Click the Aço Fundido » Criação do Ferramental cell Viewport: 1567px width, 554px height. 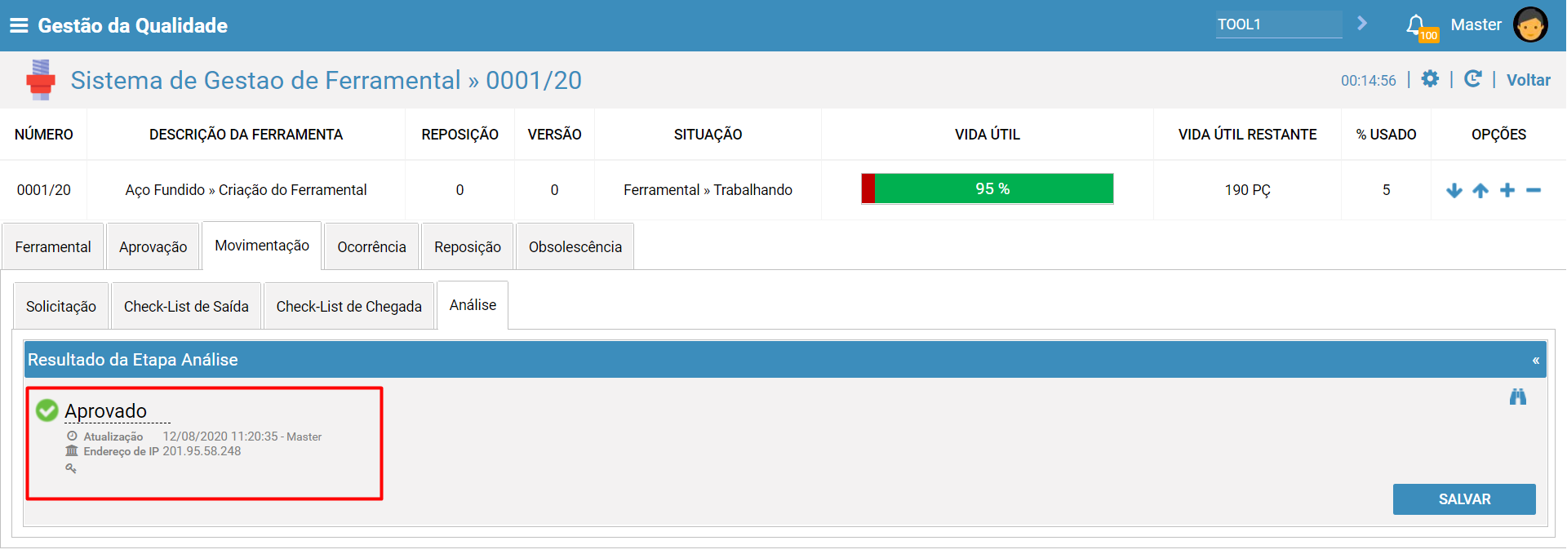coord(246,190)
